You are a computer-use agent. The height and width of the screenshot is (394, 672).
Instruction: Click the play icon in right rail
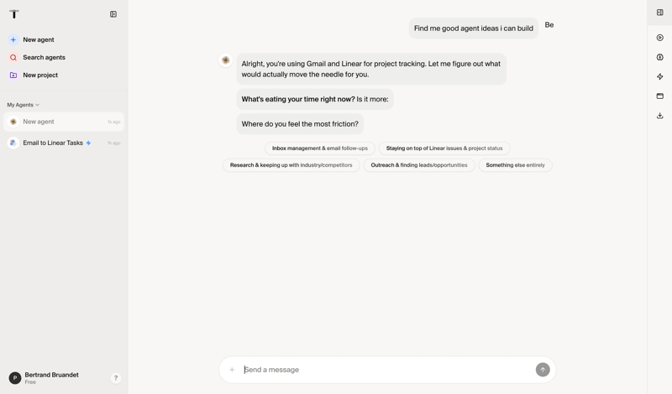[660, 38]
